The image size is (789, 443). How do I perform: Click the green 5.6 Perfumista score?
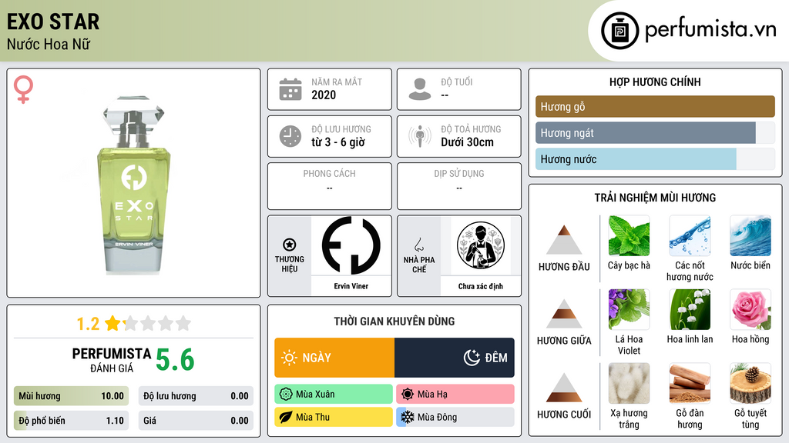[175, 360]
